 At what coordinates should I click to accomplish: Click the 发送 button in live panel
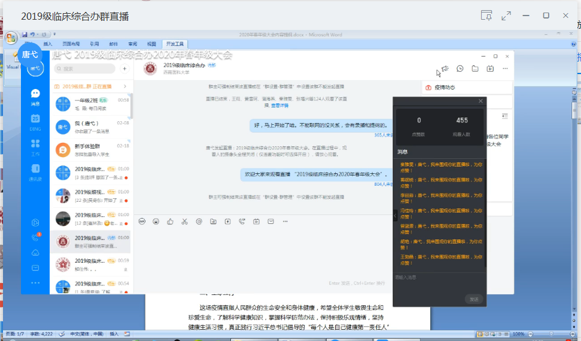pyautogui.click(x=474, y=299)
